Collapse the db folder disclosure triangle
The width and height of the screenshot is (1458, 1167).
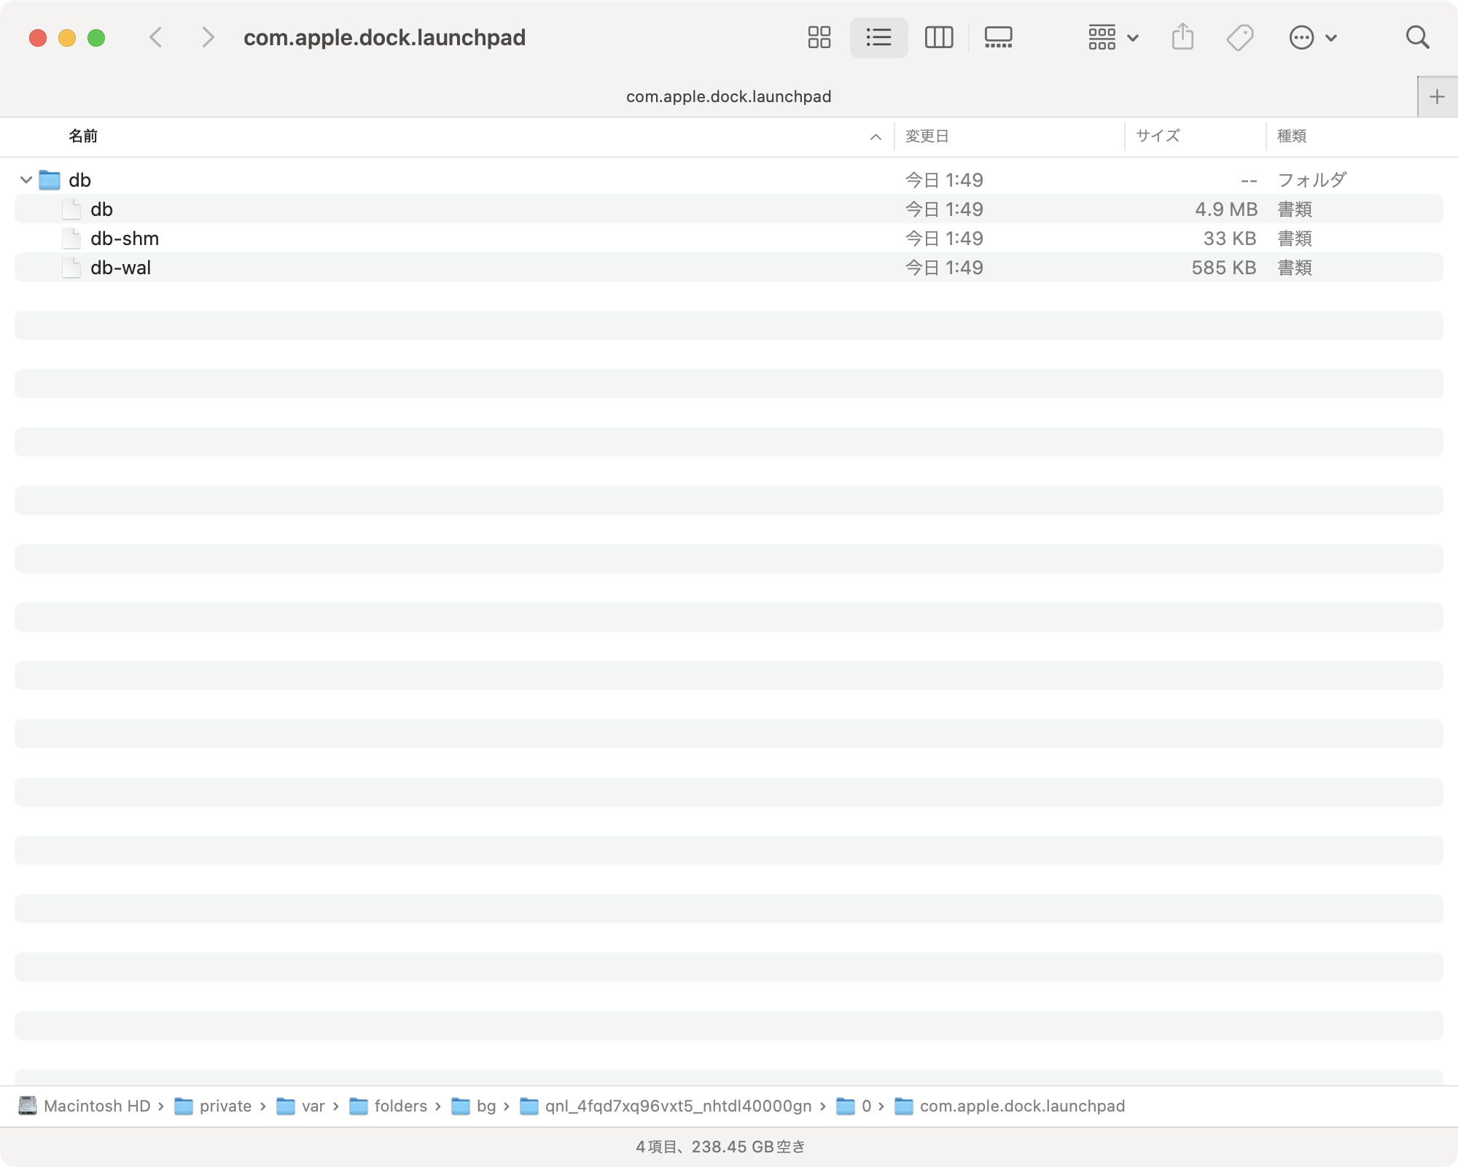point(26,179)
